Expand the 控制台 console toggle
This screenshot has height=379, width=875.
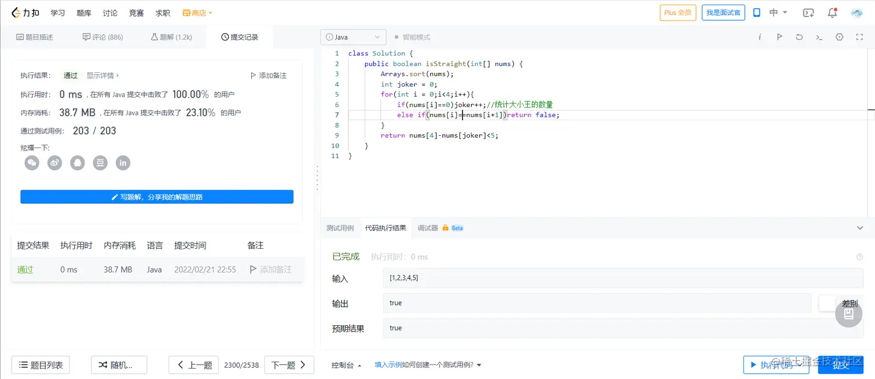coord(347,365)
